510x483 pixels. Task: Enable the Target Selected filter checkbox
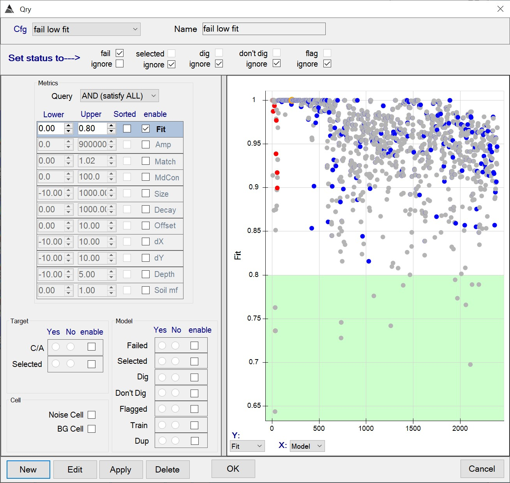tap(92, 364)
